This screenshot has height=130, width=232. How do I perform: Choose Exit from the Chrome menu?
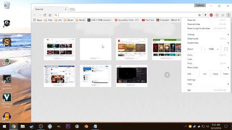click(206, 90)
